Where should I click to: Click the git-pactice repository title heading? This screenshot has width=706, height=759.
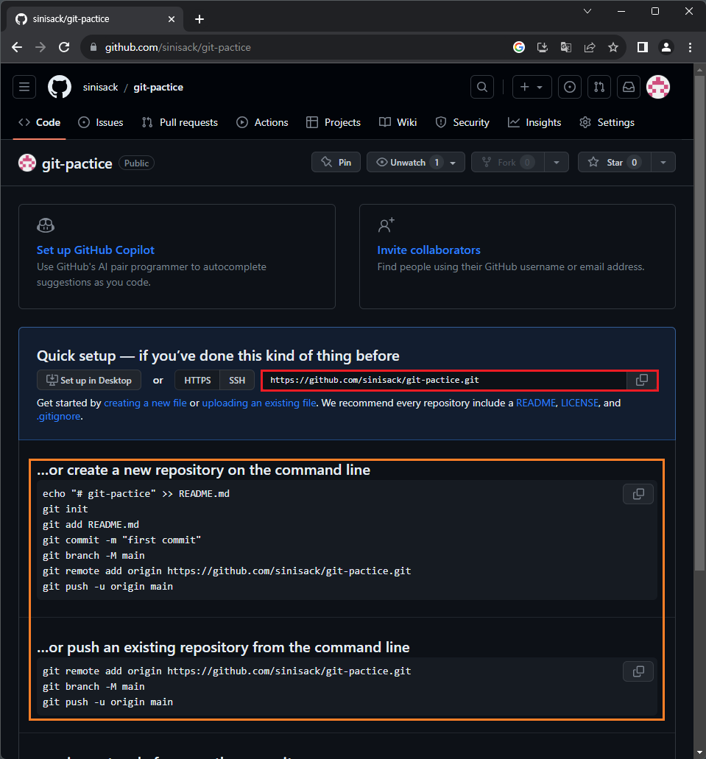tap(77, 163)
